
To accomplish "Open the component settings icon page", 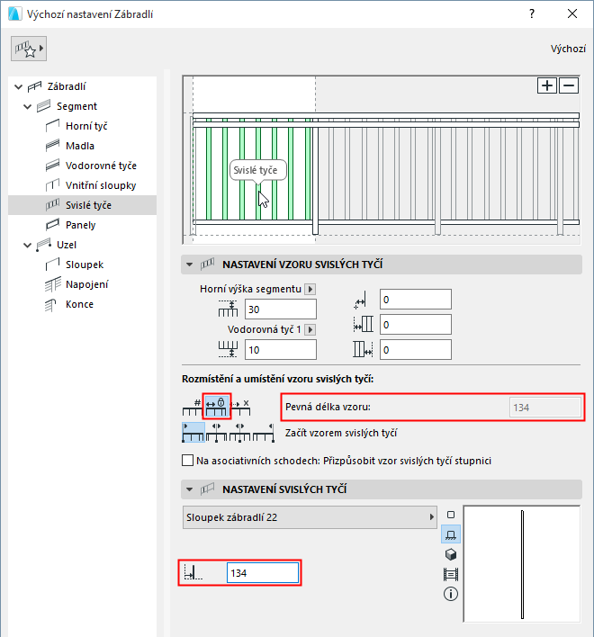I will (451, 515).
